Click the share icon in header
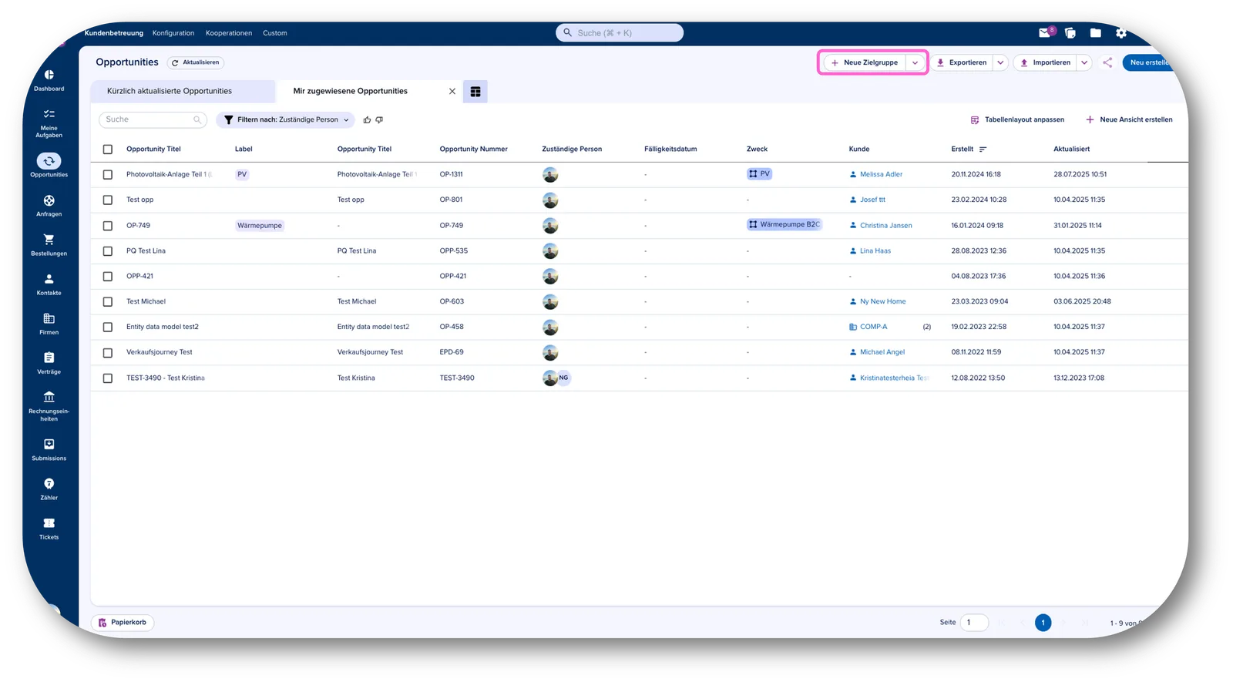Screen dimensions: 1233x682 click(x=1107, y=62)
